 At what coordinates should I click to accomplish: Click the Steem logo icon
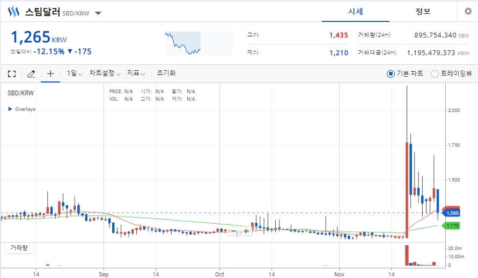(x=13, y=12)
